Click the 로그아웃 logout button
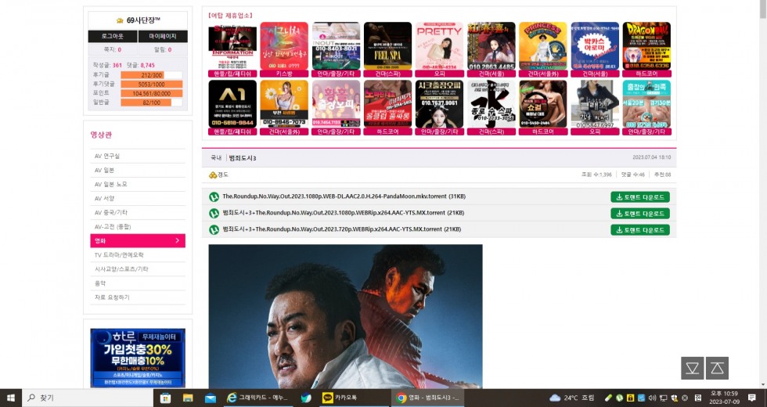Screen dimensions: 767x407 coord(113,36)
